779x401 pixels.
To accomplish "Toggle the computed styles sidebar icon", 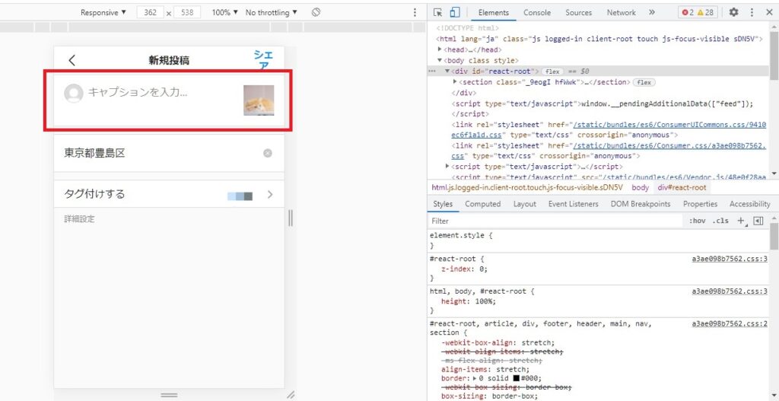I will click(x=758, y=221).
